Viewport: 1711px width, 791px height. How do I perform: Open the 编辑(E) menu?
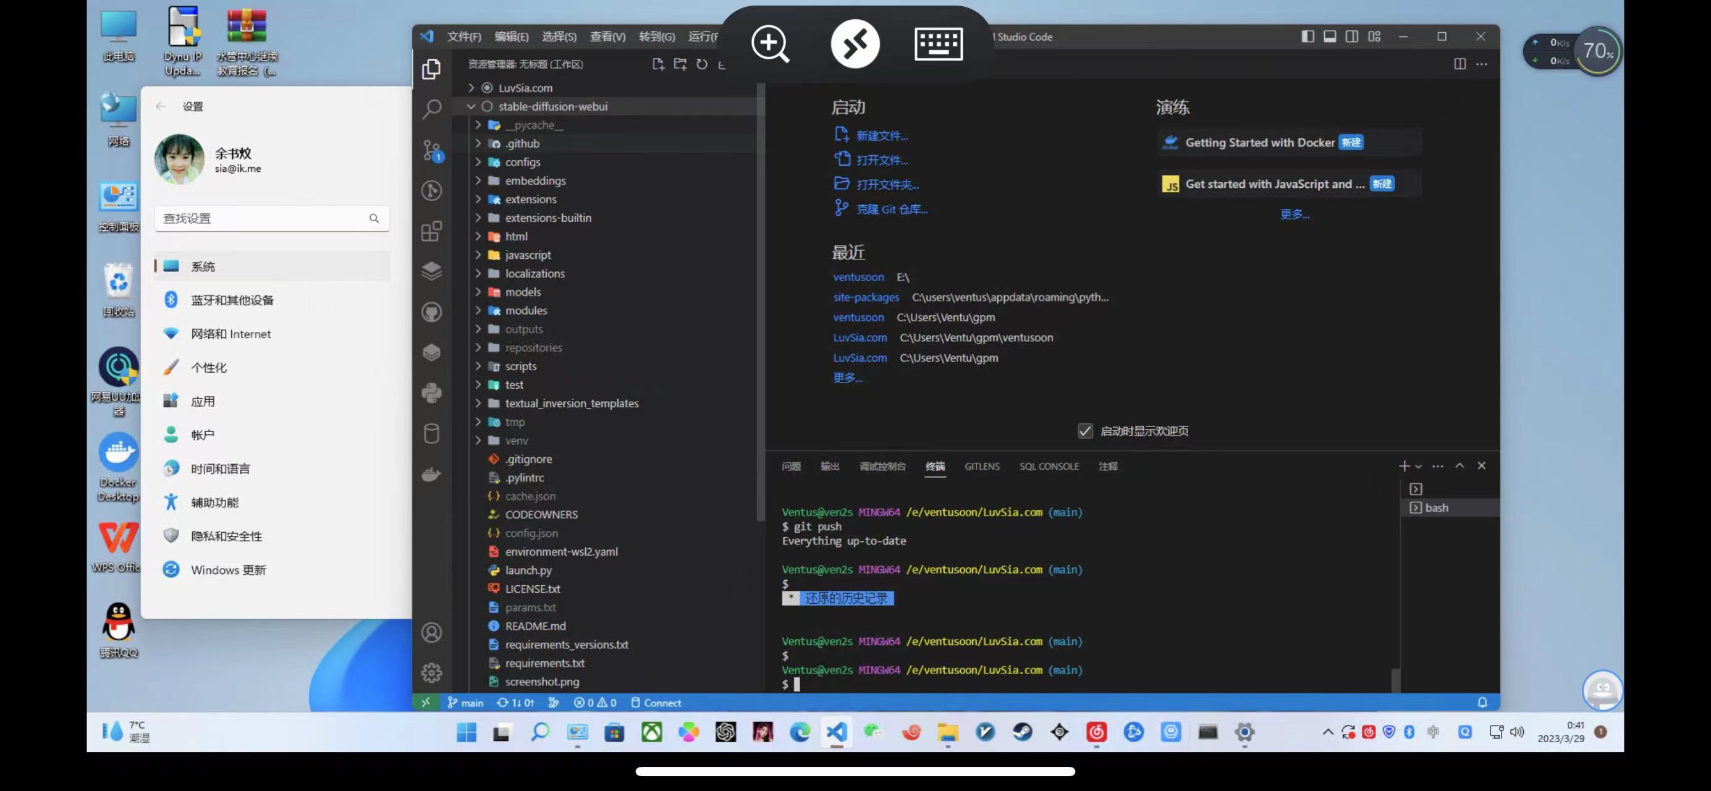(x=512, y=36)
